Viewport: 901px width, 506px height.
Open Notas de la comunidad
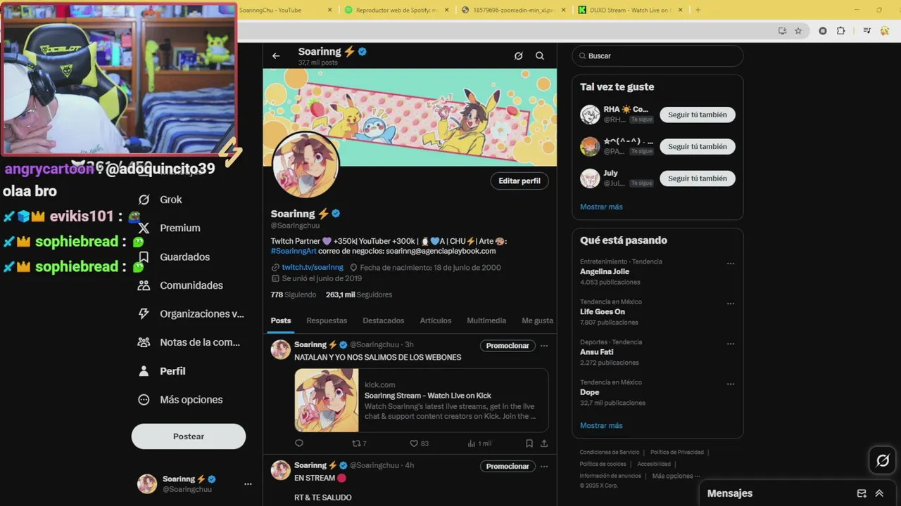[x=189, y=342]
